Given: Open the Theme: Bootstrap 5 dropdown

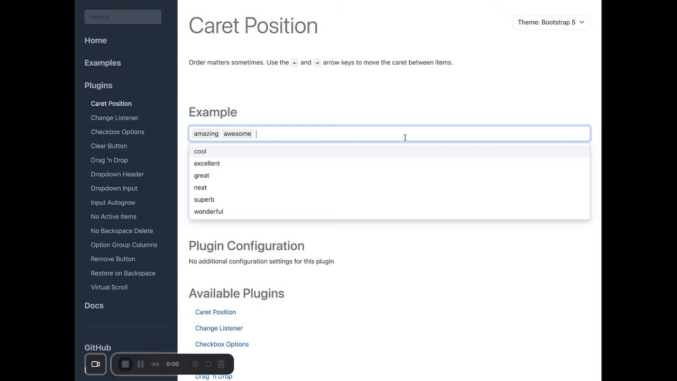Looking at the screenshot, I should pyautogui.click(x=551, y=22).
